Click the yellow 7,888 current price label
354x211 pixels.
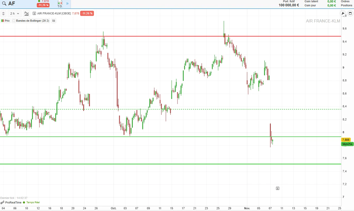(x=346, y=140)
